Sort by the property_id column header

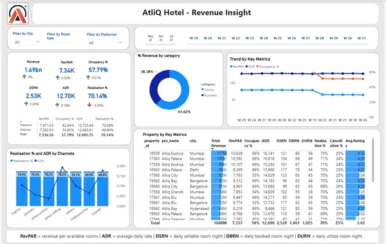click(152, 143)
